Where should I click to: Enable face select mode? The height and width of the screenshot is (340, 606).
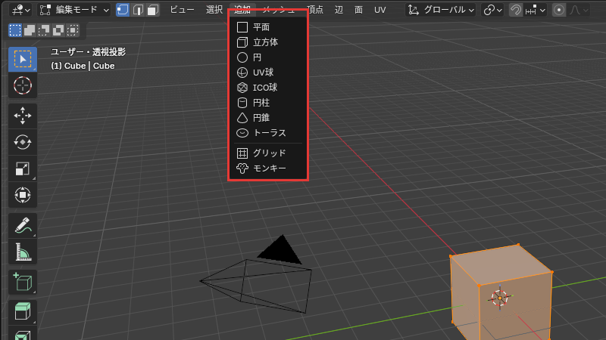pos(153,10)
